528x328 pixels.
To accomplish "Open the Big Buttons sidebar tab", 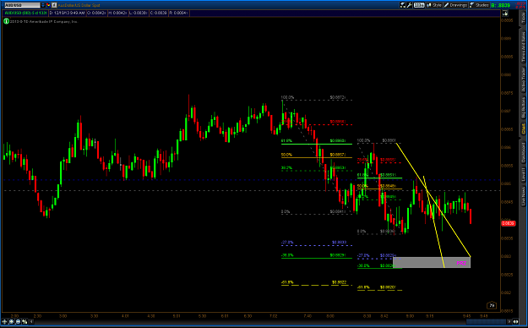I will [523, 108].
